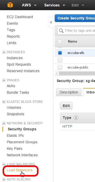This screenshot has width=95, height=182.
Task: Open Snapshots page
Action: tap(15, 114)
